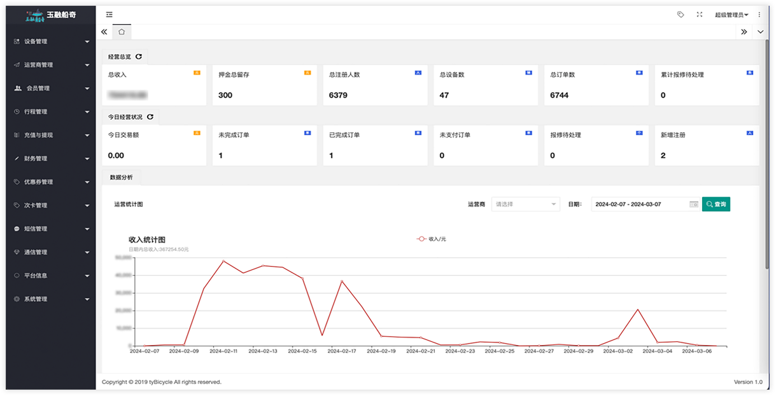Expand 充值与提现 menu
This screenshot has height=396, width=776.
pos(51,135)
